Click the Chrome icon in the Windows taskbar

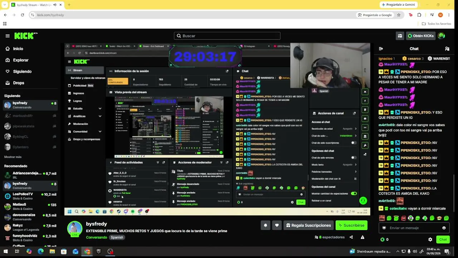click(x=87, y=252)
